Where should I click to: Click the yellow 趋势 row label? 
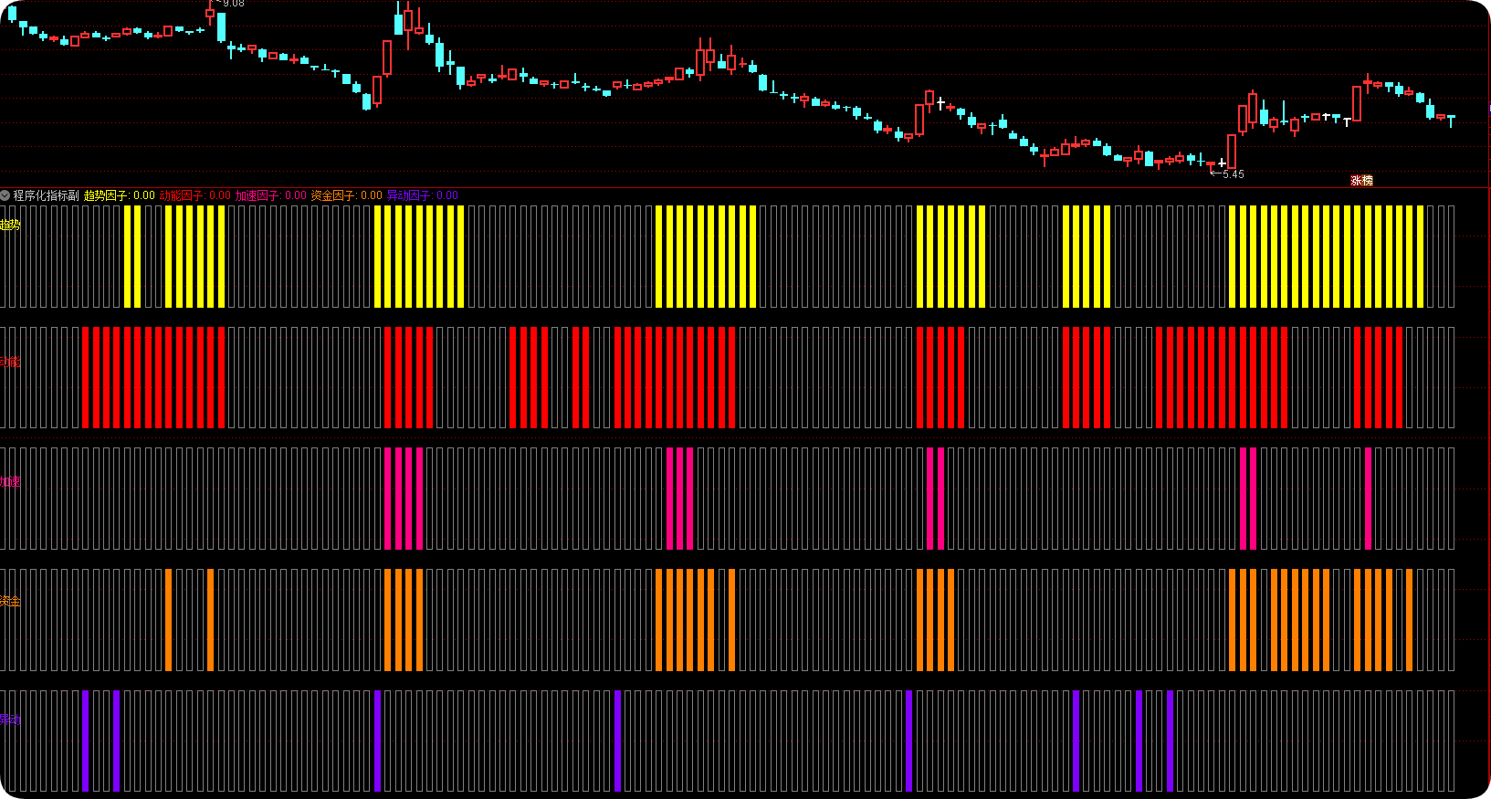[x=9, y=225]
